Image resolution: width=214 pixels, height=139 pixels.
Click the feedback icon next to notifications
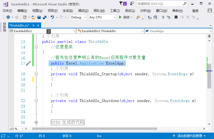tap(132, 3)
